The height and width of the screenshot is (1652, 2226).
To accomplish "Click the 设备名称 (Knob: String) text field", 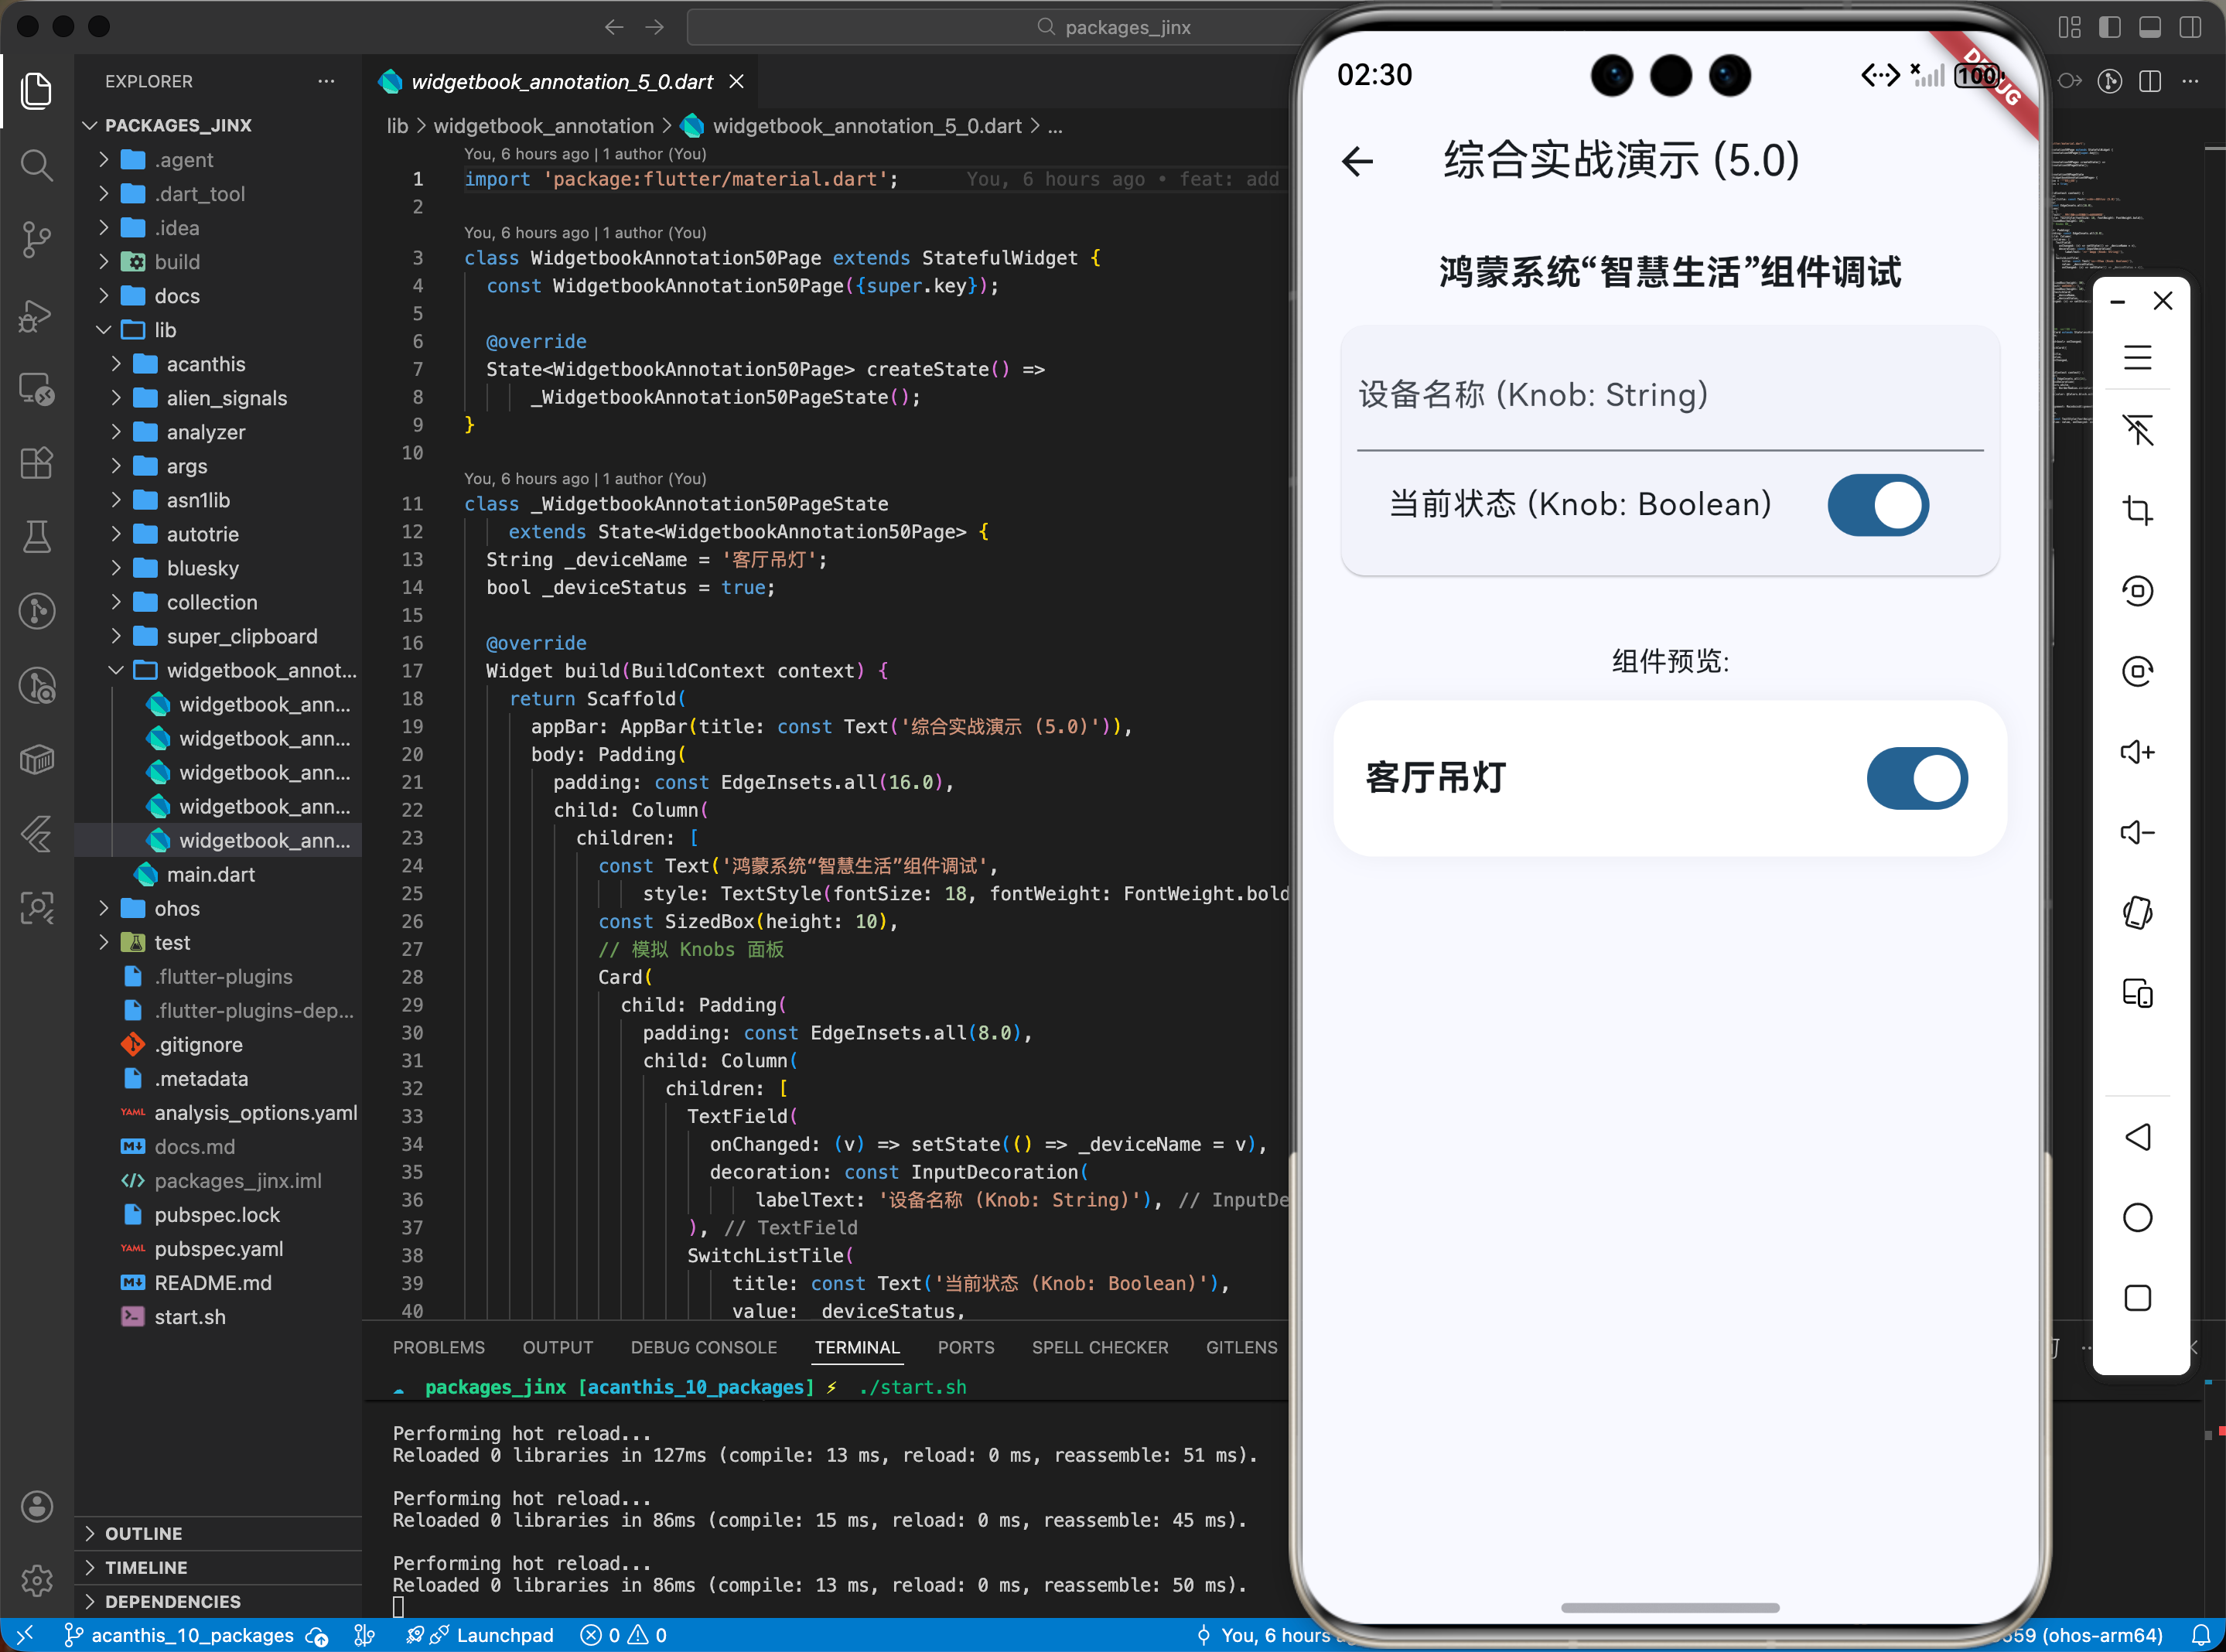I will pyautogui.click(x=1668, y=396).
